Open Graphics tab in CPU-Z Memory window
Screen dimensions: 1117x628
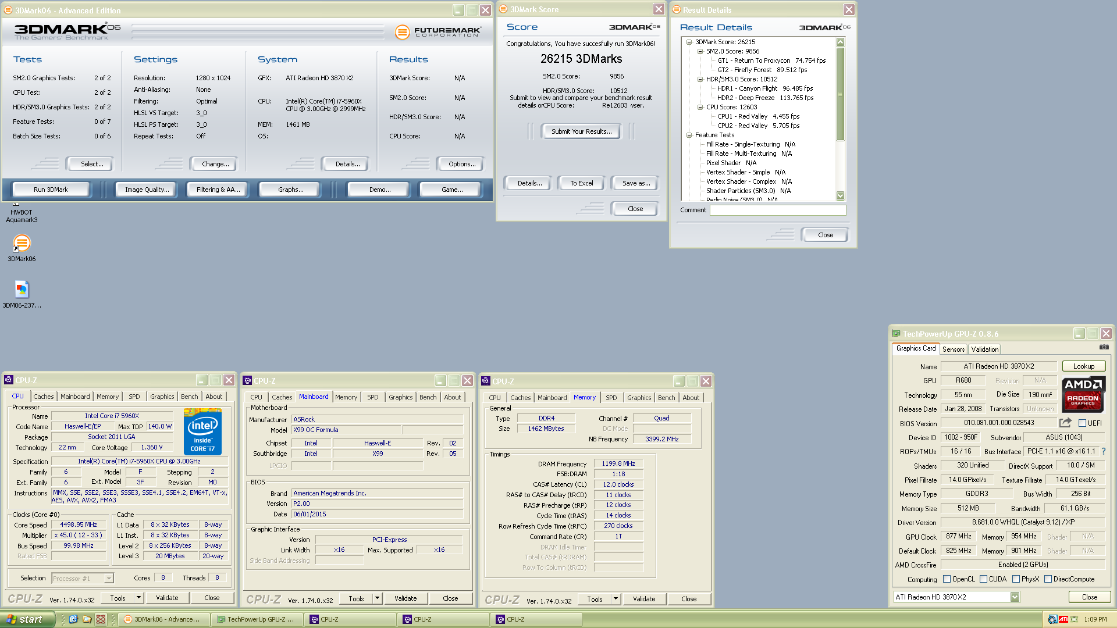(x=639, y=398)
